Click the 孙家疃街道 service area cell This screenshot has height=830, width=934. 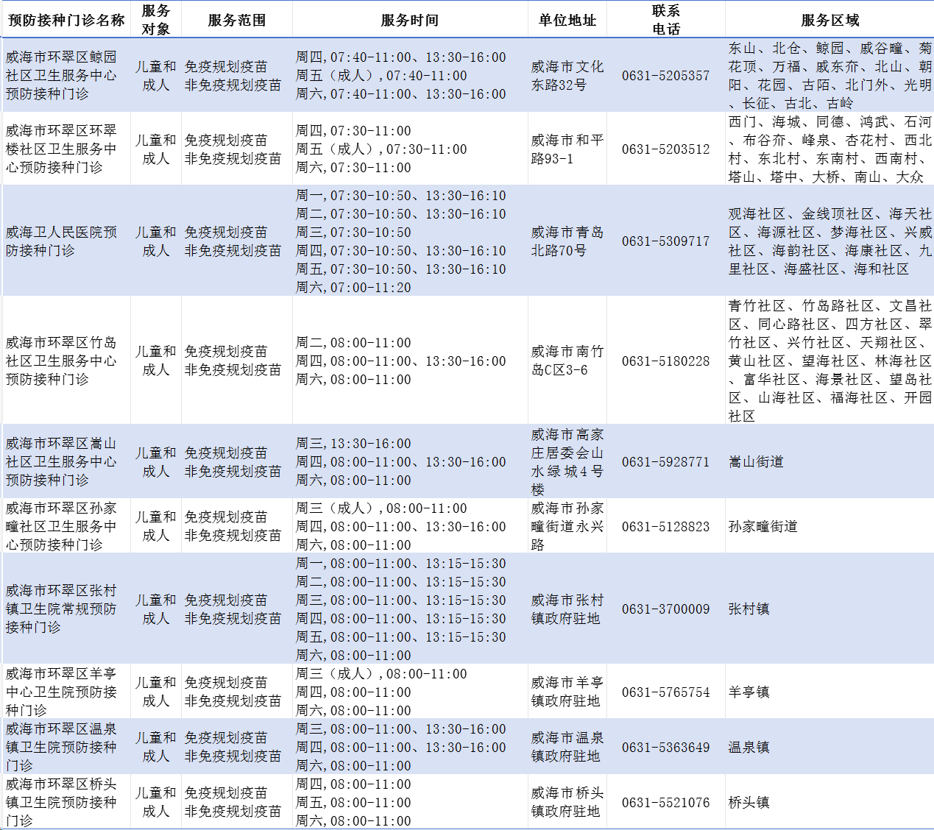(x=829, y=526)
